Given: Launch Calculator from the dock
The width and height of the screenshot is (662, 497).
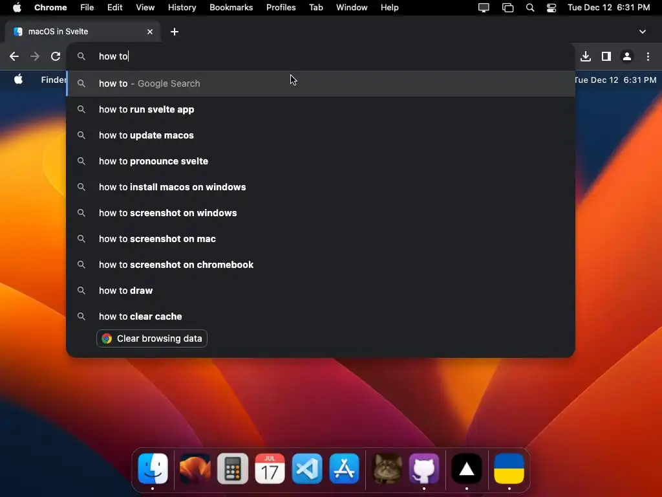Looking at the screenshot, I should pyautogui.click(x=233, y=469).
